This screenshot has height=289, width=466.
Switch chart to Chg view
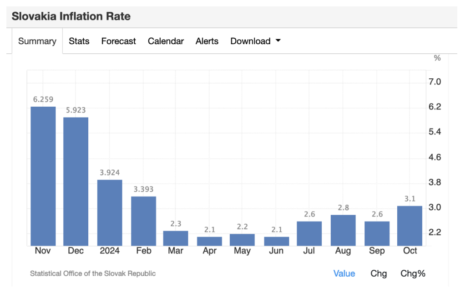379,274
